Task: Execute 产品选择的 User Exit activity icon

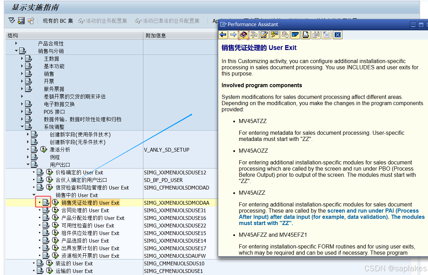Action: click(x=55, y=241)
